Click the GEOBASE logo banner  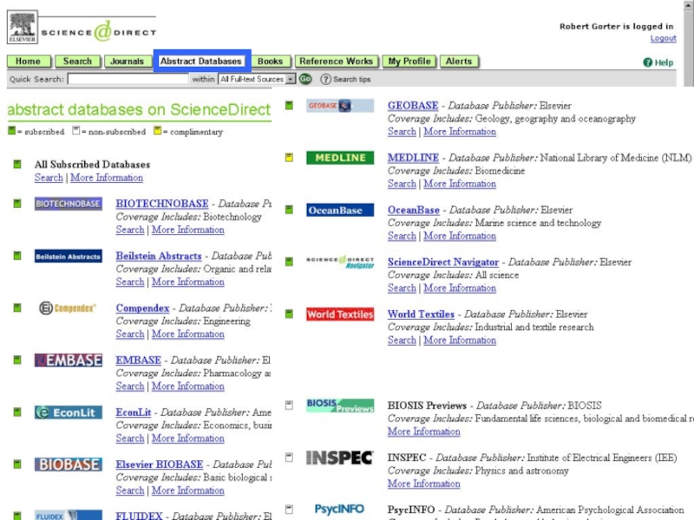coord(340,106)
